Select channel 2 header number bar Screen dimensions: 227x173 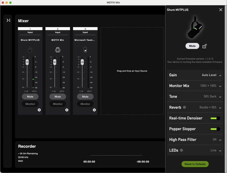58,29
